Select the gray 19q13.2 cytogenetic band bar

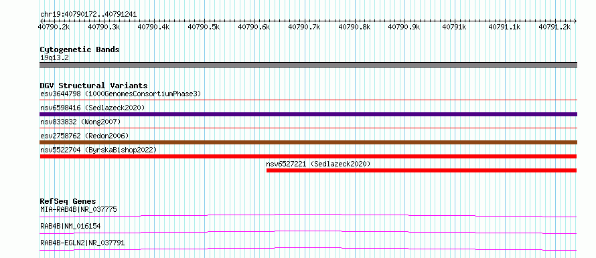308,65
